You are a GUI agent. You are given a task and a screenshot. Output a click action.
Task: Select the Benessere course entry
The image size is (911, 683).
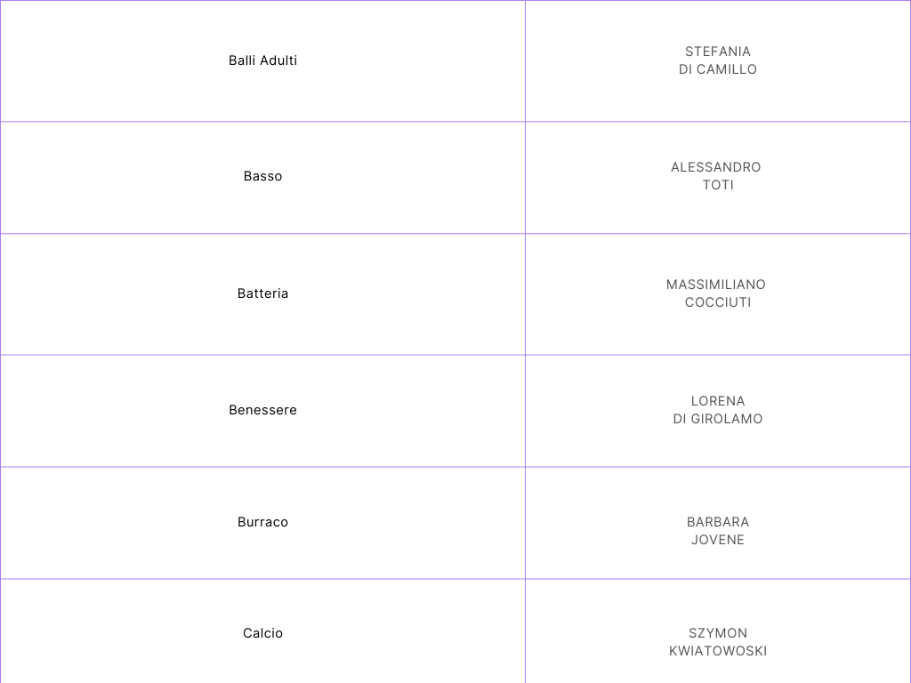(262, 410)
